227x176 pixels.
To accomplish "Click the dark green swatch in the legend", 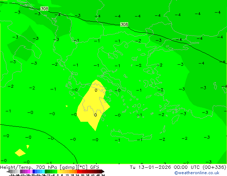I will (x=46, y=171).
